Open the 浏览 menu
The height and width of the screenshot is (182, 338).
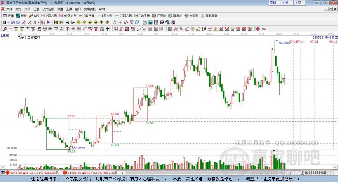click(x=18, y=9)
